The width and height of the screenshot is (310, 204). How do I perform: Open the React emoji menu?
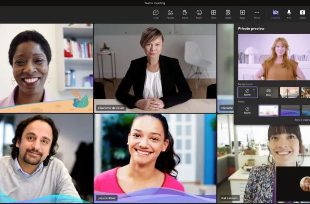199,14
